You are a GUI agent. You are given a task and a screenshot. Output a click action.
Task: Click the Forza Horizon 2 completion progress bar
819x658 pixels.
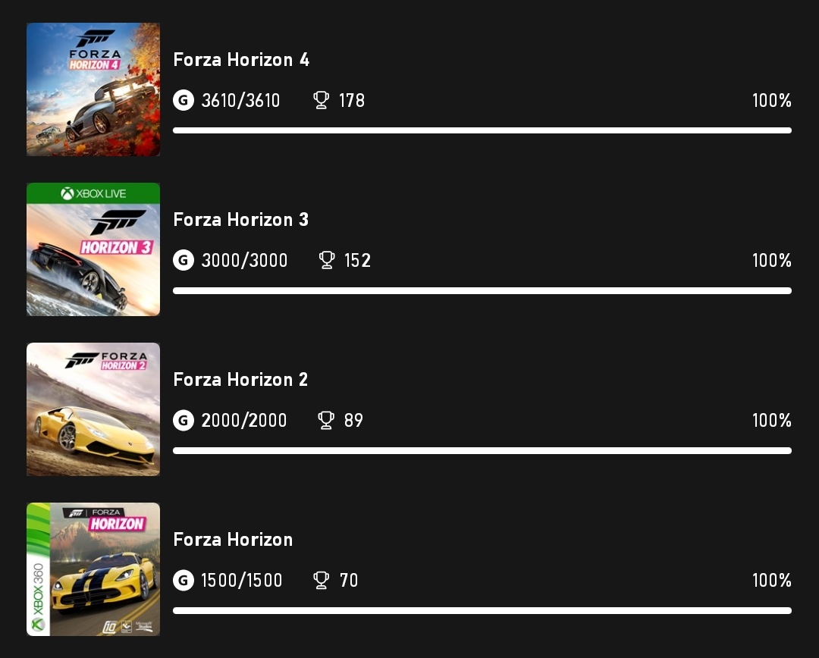483,450
